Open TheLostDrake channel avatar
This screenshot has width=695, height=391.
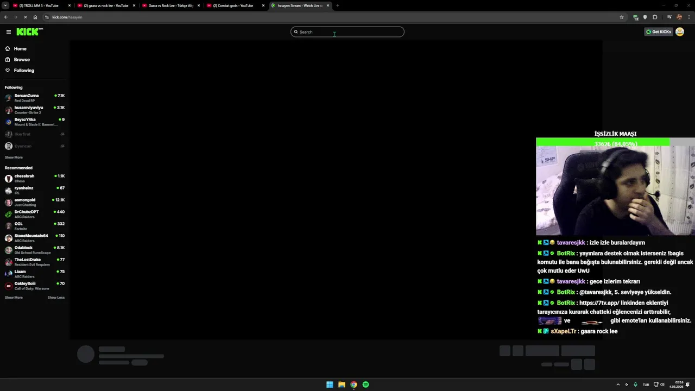(x=8, y=262)
